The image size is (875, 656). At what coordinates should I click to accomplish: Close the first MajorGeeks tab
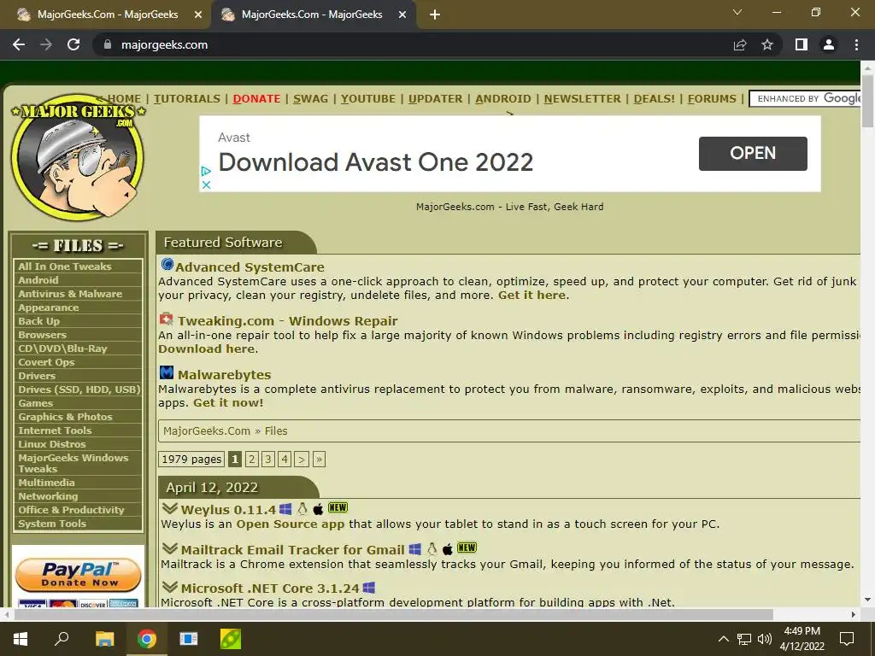pyautogui.click(x=198, y=15)
